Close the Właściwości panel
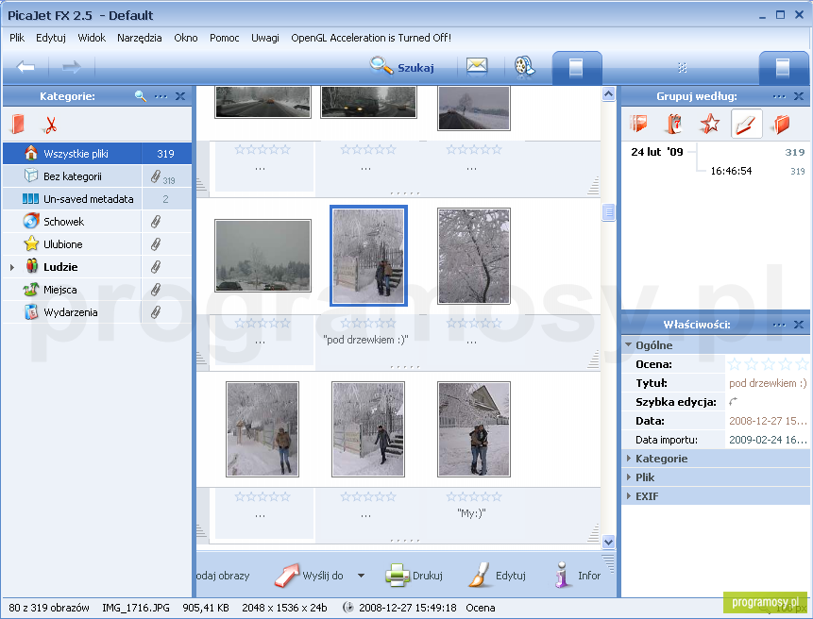 799,325
